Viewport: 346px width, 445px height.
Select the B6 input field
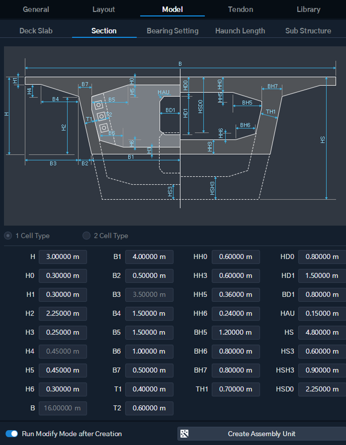tap(149, 351)
